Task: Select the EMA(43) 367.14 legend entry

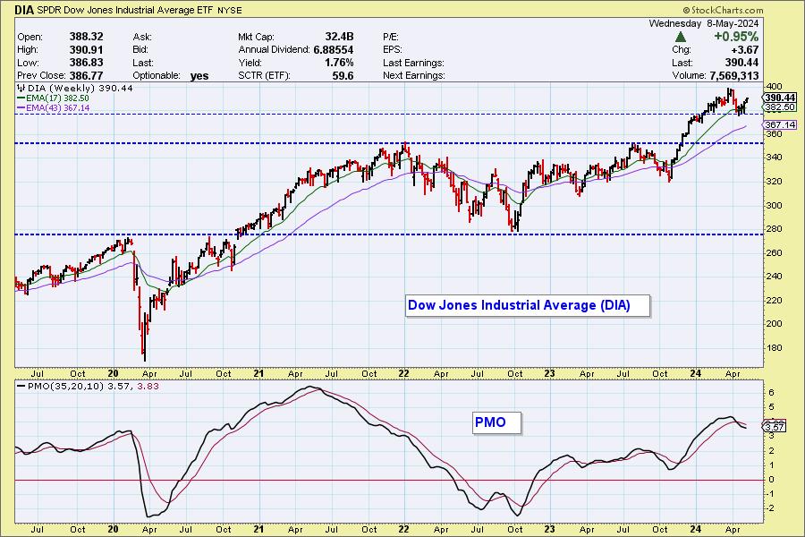Action: [x=54, y=108]
